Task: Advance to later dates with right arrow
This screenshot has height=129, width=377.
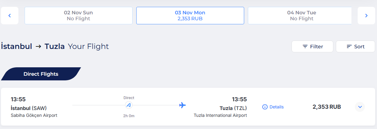Action: point(366,16)
